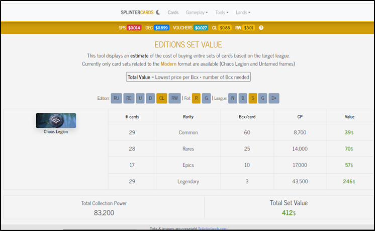
Task: Click the Chaos Legion edition image
Action: click(56, 120)
